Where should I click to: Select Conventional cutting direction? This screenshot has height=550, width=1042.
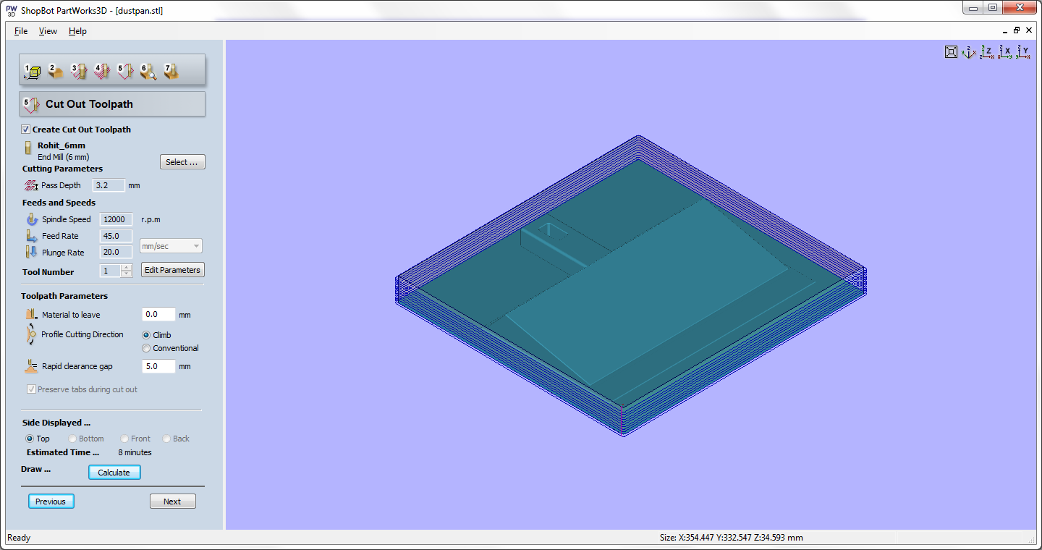[146, 348]
